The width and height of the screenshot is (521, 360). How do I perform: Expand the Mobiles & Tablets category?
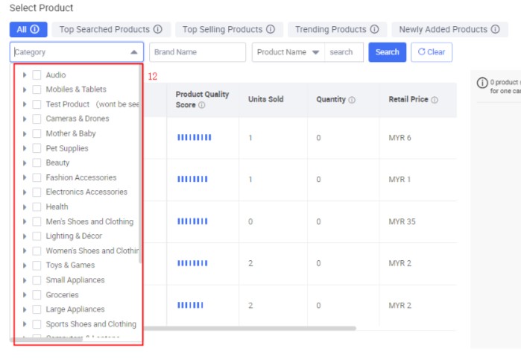25,90
